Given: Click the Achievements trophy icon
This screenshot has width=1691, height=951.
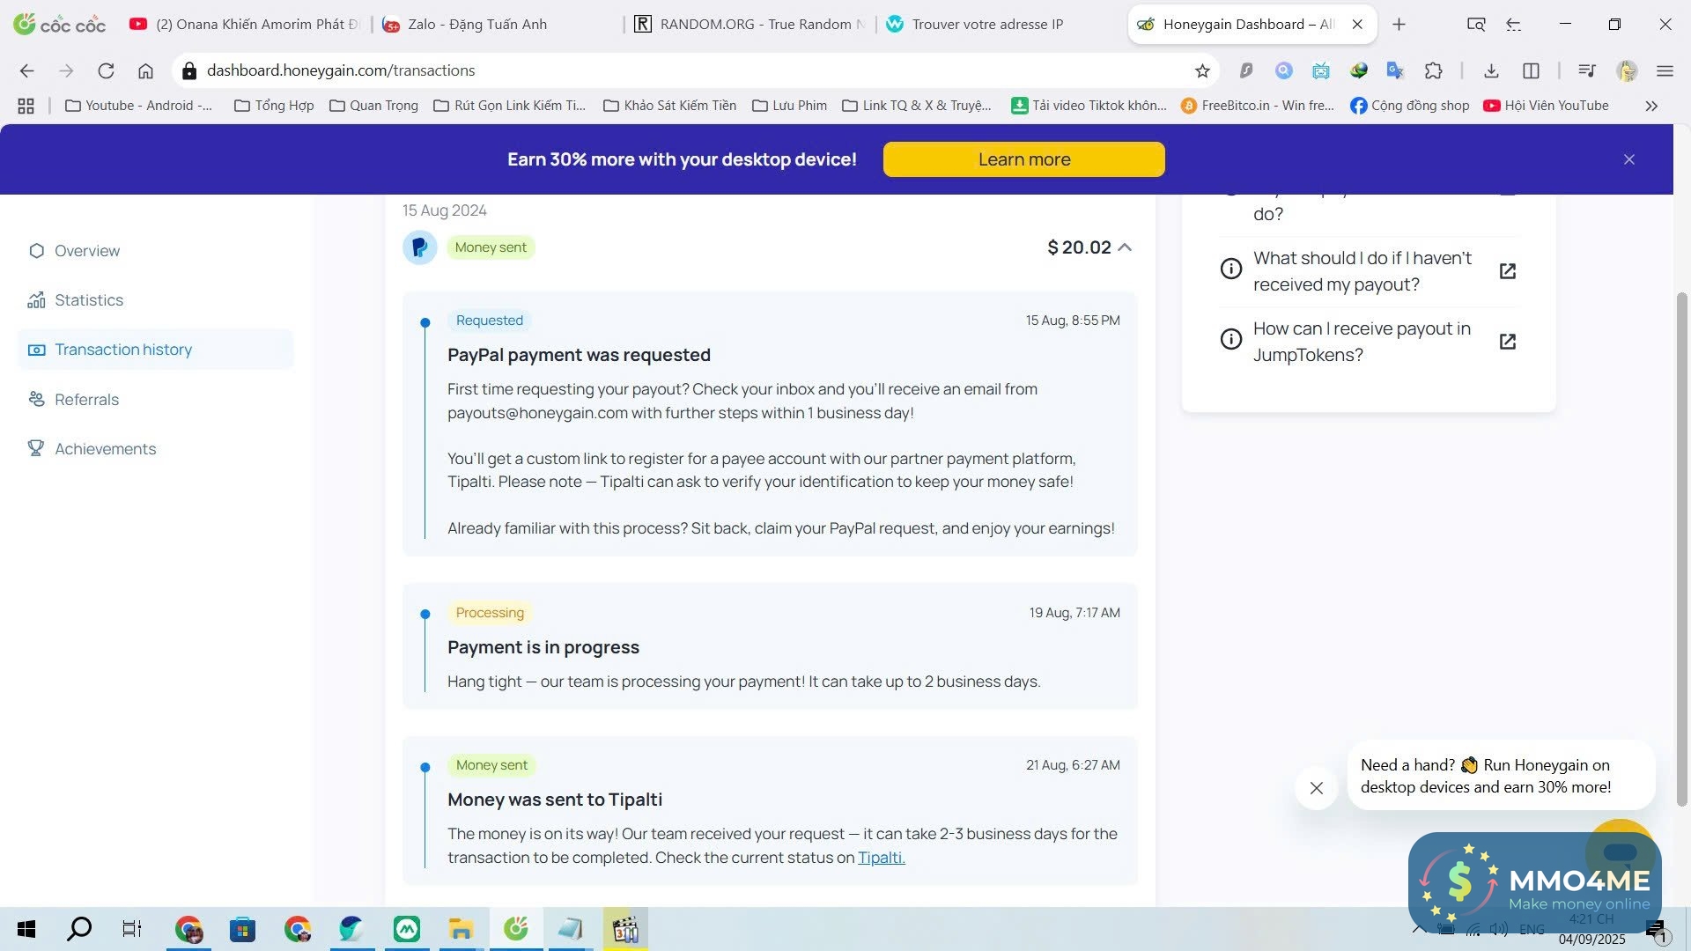Looking at the screenshot, I should point(36,448).
